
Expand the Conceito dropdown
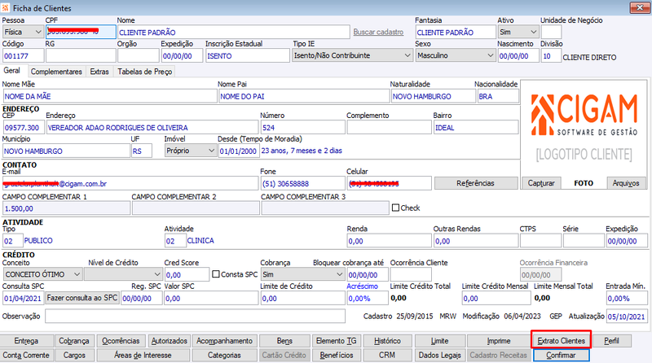click(x=42, y=274)
